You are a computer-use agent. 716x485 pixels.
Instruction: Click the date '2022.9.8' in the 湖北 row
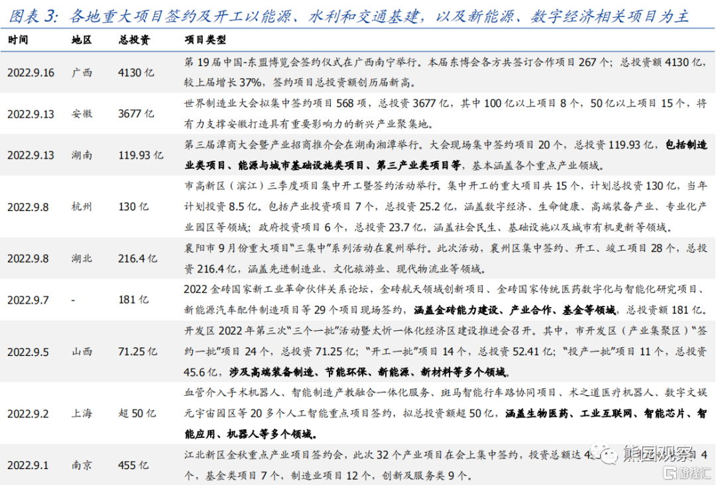coord(28,259)
